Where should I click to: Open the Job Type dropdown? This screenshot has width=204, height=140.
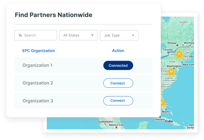click(x=119, y=35)
